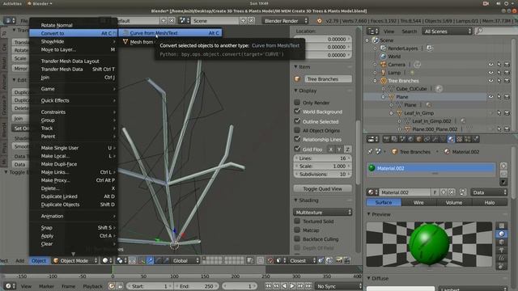Toggle the 3D manipulator widget icon

142,260
